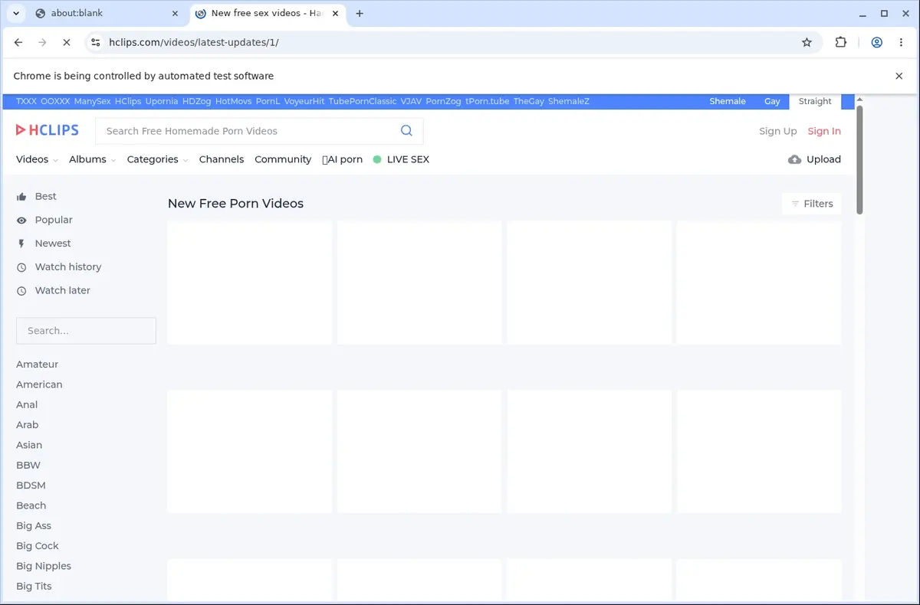Click the TXXX network link
This screenshot has height=605, width=920.
(x=26, y=101)
